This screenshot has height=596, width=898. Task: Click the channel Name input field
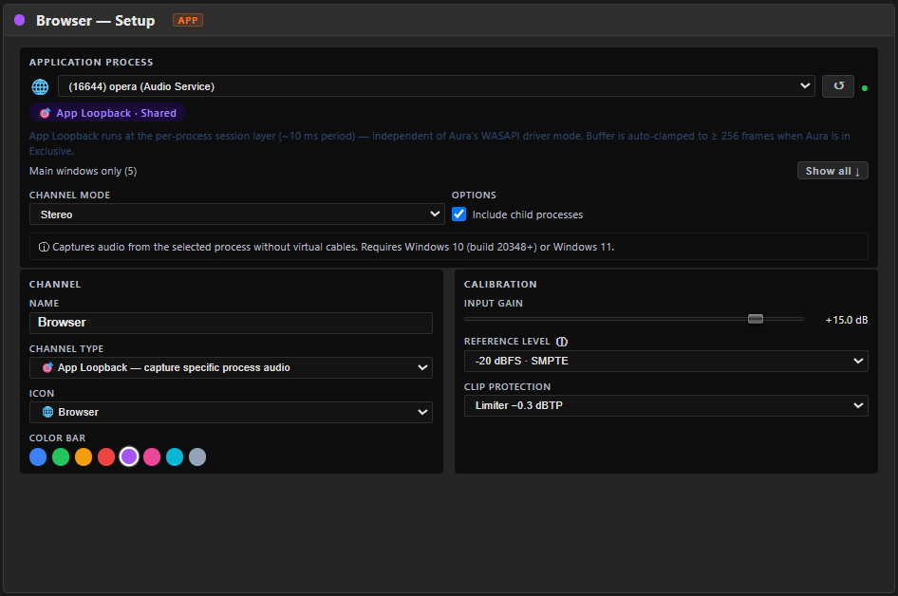point(231,323)
